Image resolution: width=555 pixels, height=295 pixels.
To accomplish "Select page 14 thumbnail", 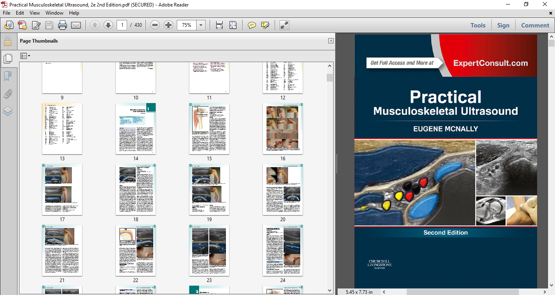I will (136, 129).
